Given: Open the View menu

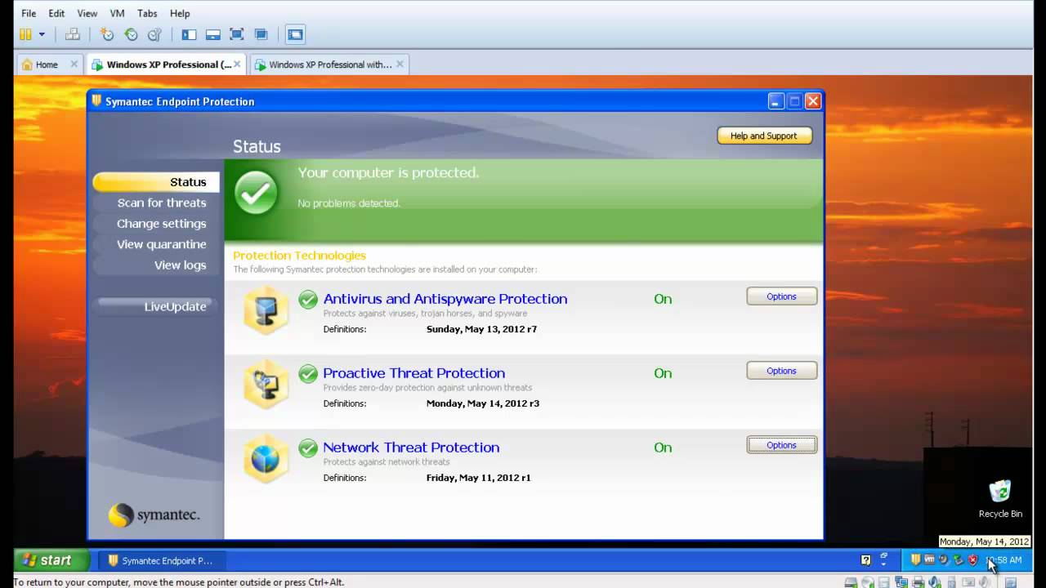Looking at the screenshot, I should (x=87, y=13).
